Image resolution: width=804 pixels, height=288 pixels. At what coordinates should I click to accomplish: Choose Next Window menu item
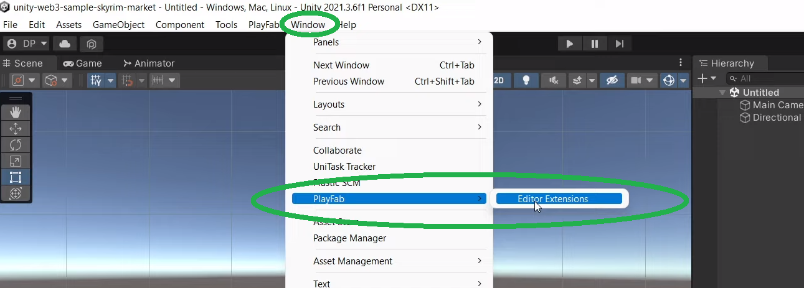pos(389,65)
